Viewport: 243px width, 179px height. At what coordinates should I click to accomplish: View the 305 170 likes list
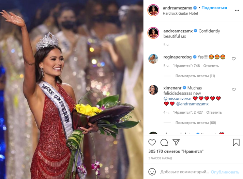tap(176, 151)
